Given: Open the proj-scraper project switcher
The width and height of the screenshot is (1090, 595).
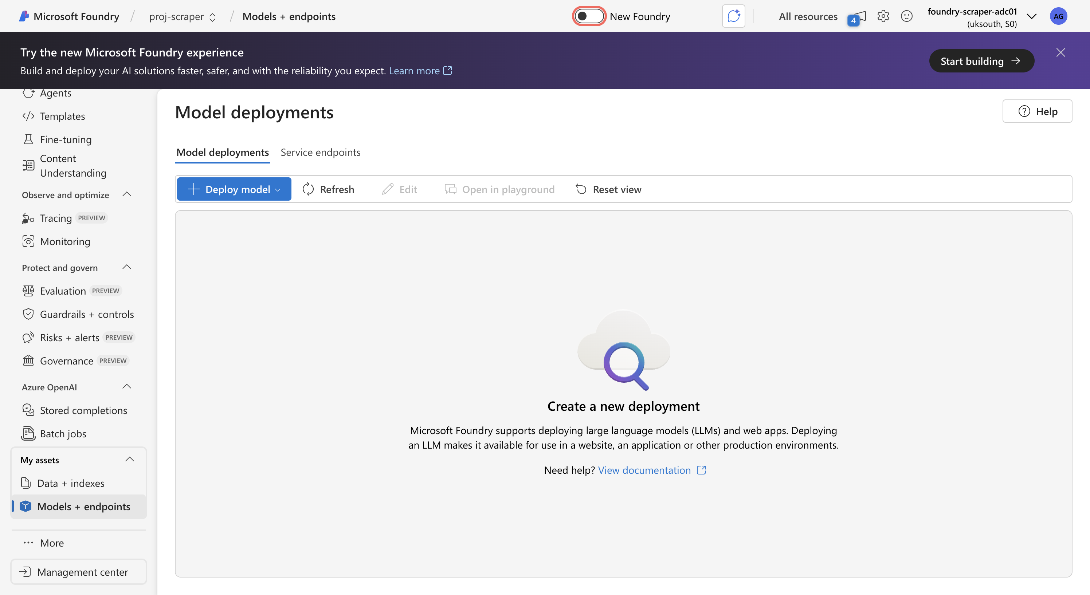Looking at the screenshot, I should point(183,16).
